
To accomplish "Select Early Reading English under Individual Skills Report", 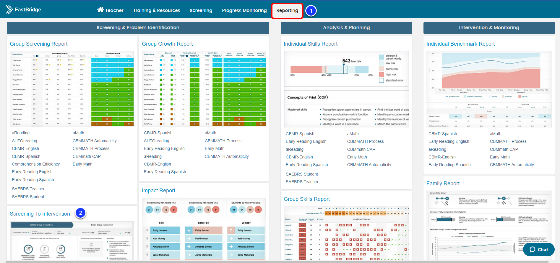I will pyautogui.click(x=306, y=141).
